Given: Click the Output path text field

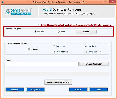Looking at the screenshot, I should point(42,64).
